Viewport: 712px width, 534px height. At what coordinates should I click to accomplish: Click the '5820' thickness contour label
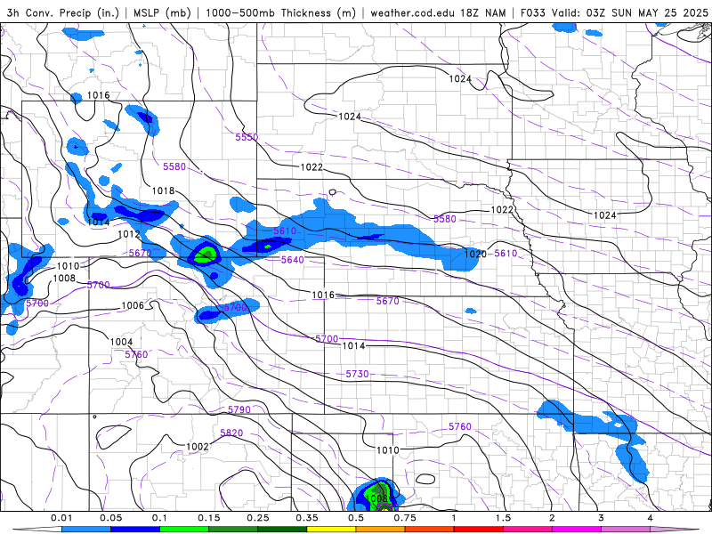pos(231,433)
